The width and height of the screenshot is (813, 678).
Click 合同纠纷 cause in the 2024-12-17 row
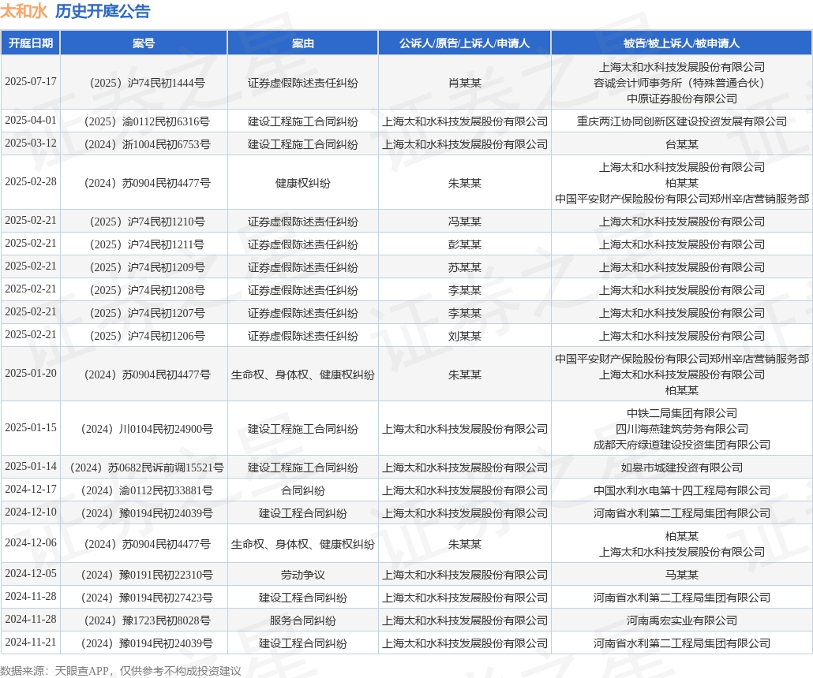(303, 490)
